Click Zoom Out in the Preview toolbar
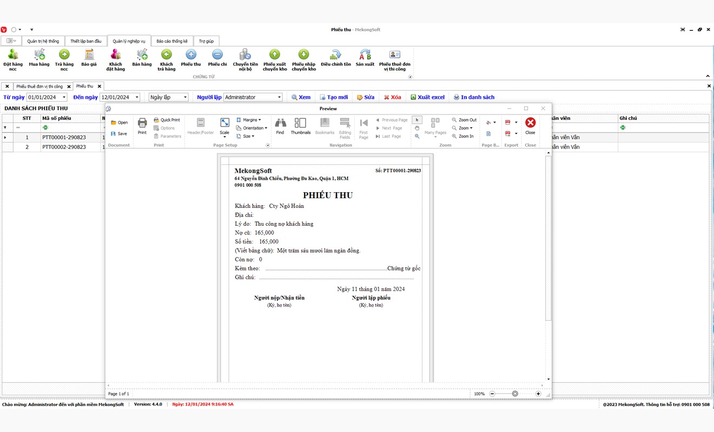This screenshot has height=432, width=714. pos(464,120)
